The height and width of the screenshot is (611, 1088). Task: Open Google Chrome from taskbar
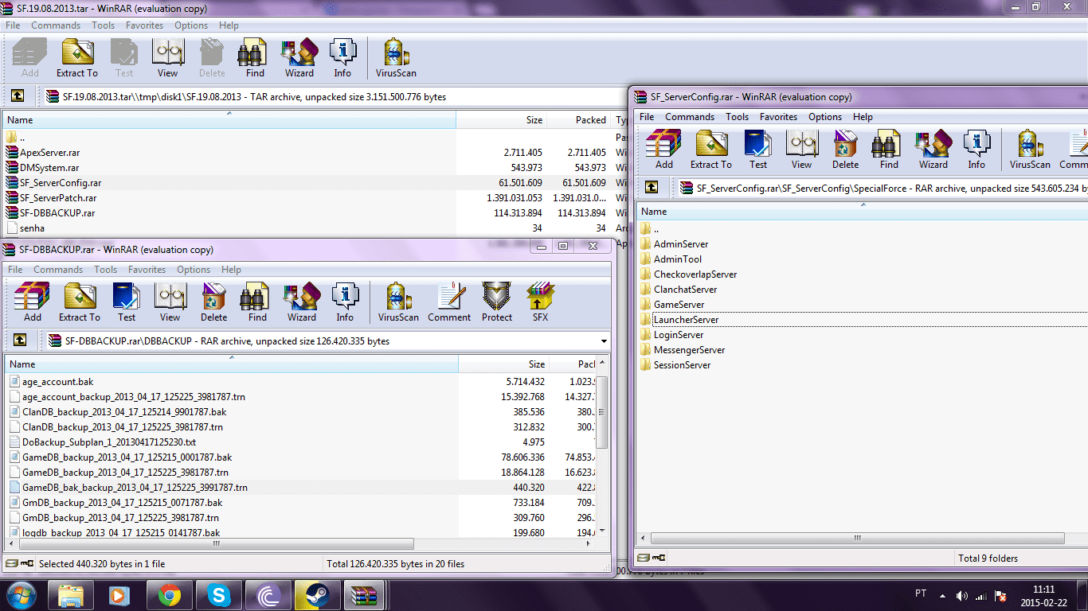click(x=170, y=595)
